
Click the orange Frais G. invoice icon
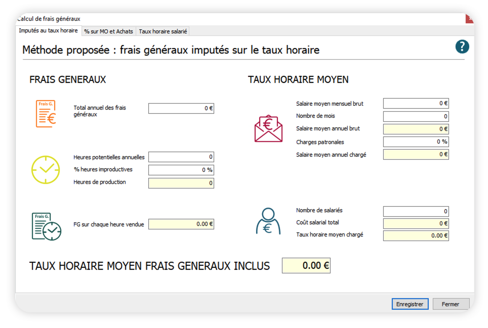pyautogui.click(x=46, y=114)
